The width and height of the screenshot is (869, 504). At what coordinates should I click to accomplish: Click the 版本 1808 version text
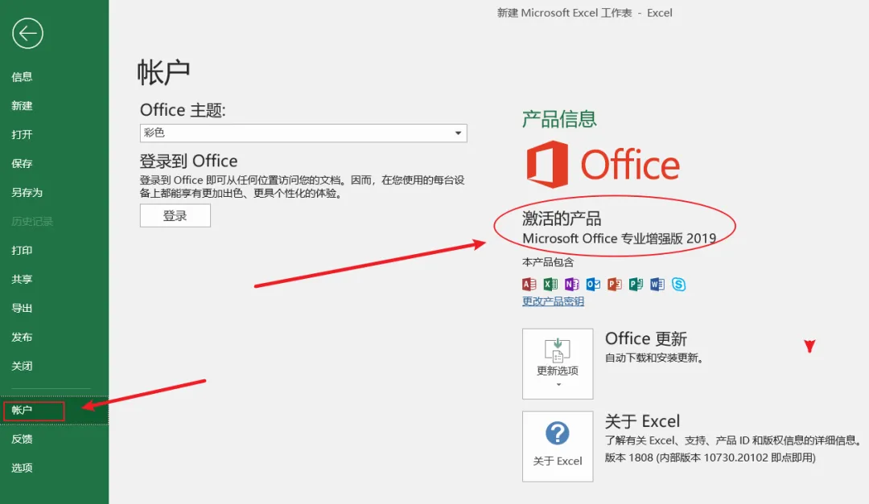[710, 457]
